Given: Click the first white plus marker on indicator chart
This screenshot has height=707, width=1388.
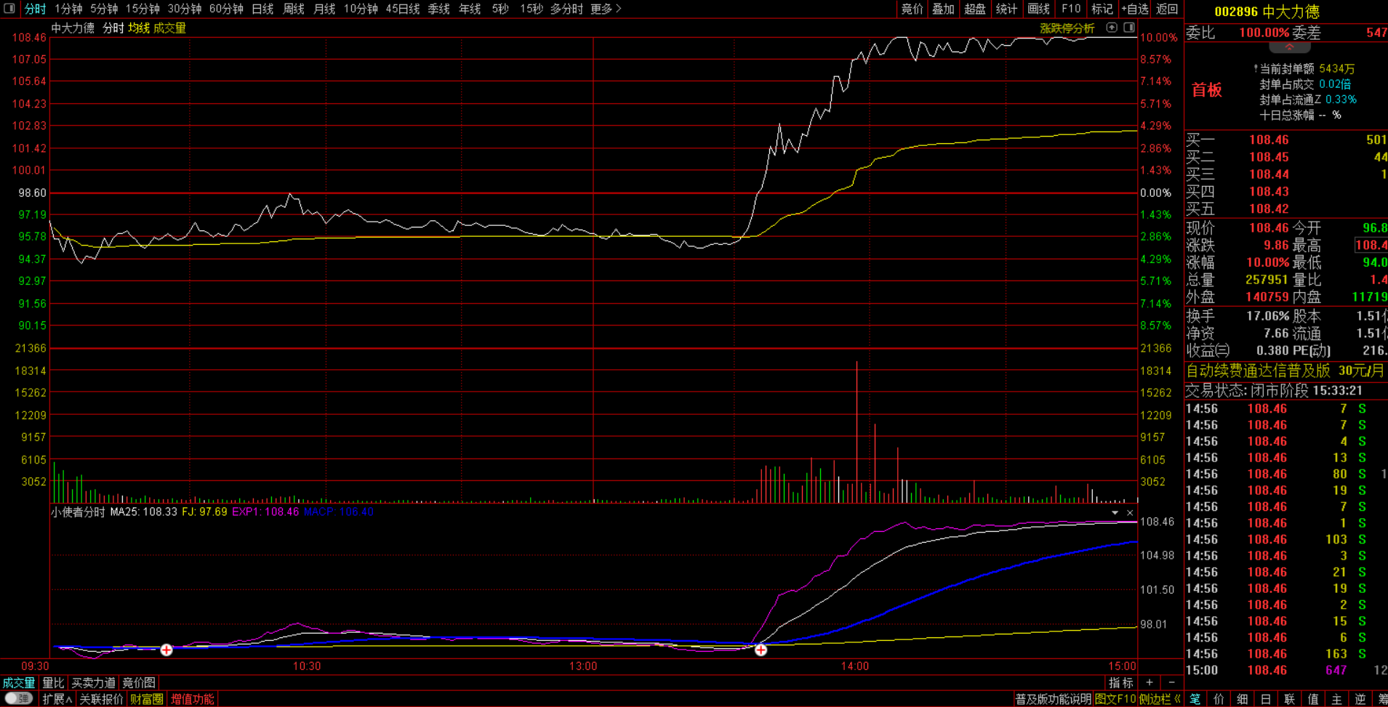Looking at the screenshot, I should [167, 650].
